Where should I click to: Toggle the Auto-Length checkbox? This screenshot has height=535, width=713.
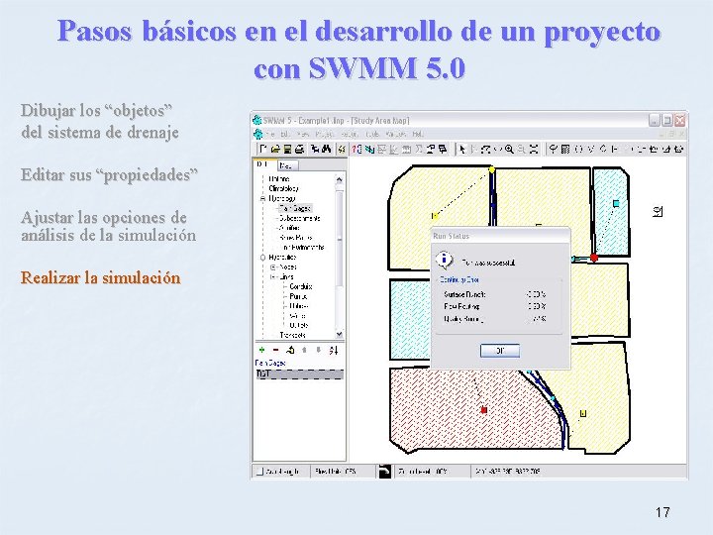click(259, 472)
